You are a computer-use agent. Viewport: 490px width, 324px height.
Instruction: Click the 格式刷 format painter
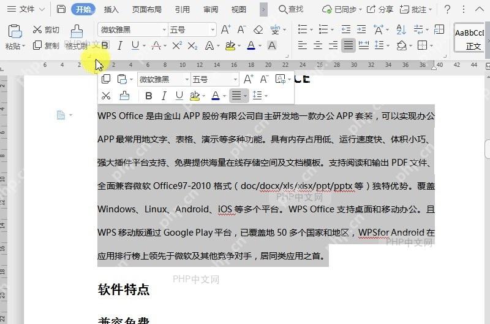77,37
